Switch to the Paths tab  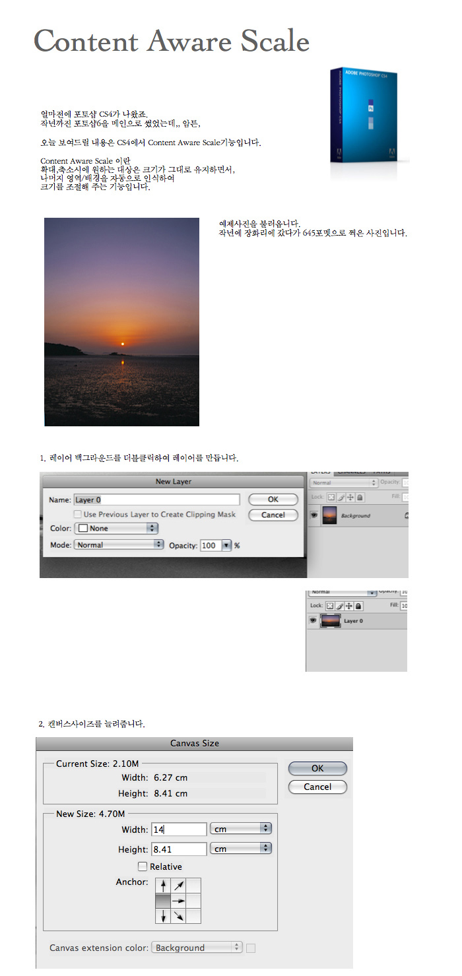coord(381,472)
